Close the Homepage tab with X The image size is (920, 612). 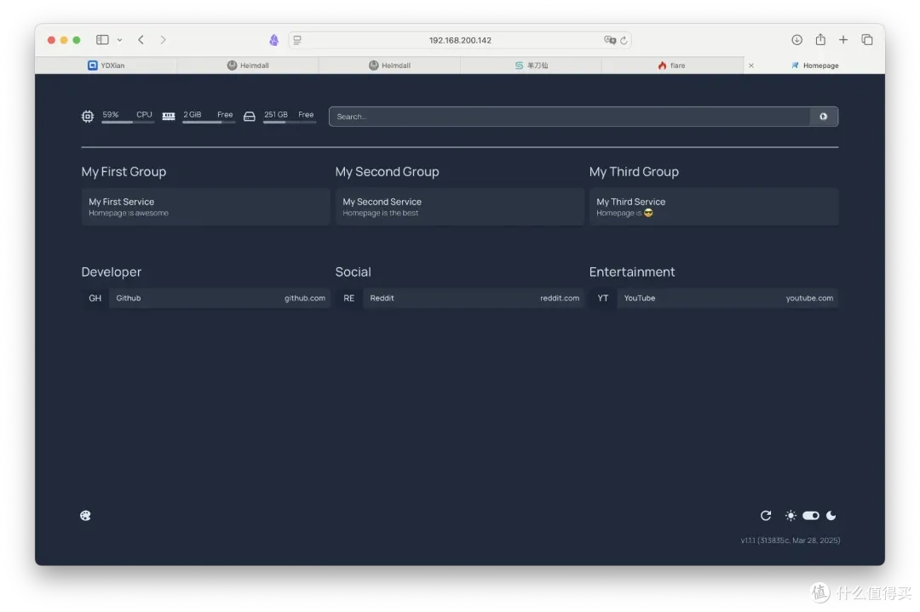point(751,66)
